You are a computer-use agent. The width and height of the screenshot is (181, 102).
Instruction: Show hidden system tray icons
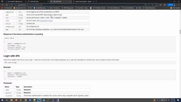pos(158,100)
